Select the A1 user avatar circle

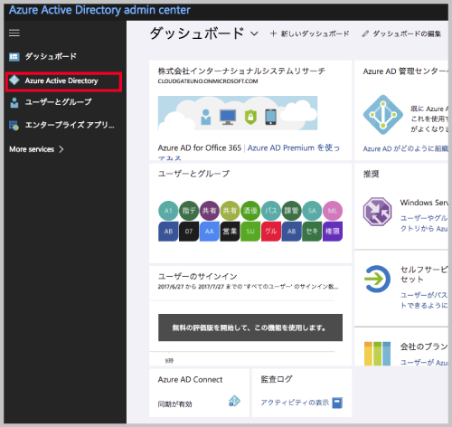168,211
